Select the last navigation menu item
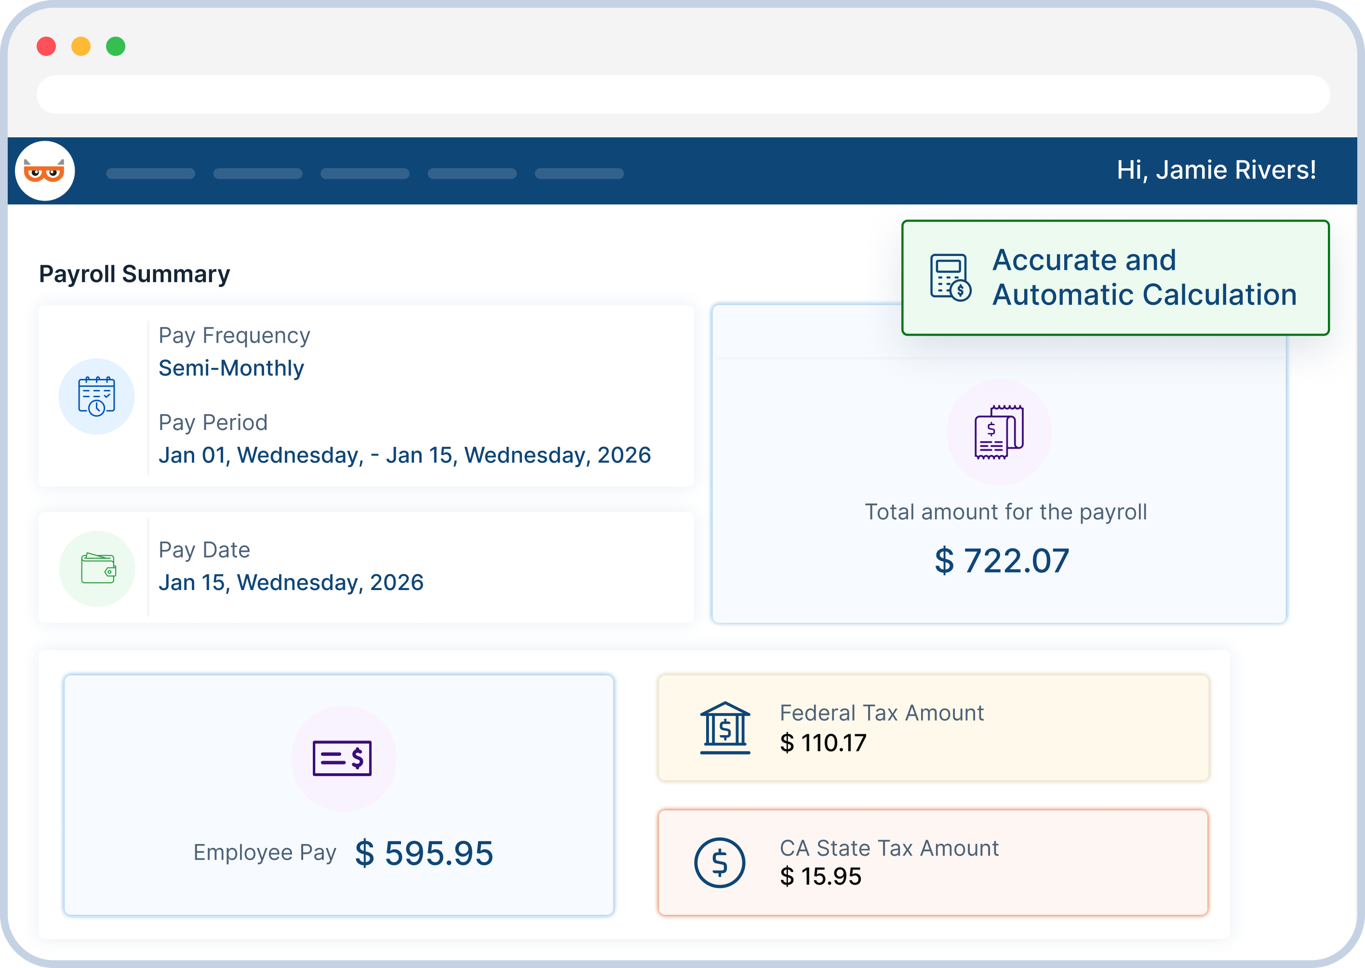 (x=578, y=173)
